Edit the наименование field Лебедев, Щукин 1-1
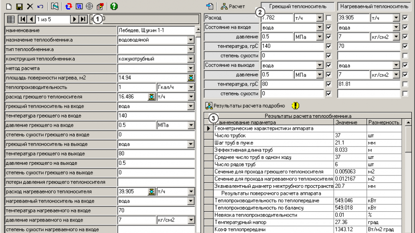 pos(156,30)
